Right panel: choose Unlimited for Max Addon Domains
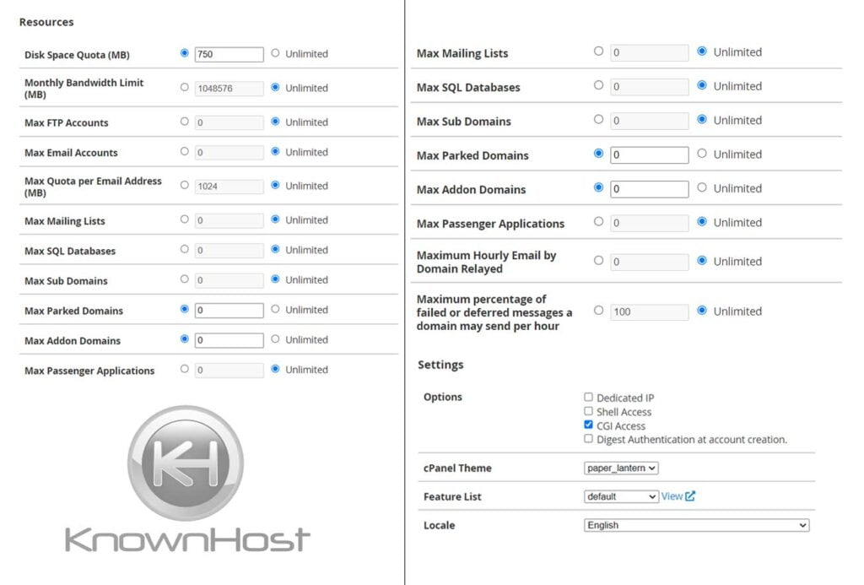This screenshot has width=864, height=585. point(702,187)
